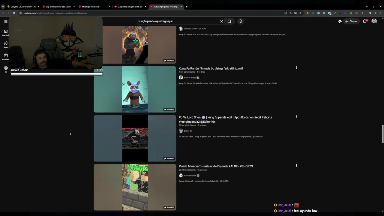Click '23 Mn görüntüleme • 5 ay önce' text

pyautogui.click(x=193, y=125)
